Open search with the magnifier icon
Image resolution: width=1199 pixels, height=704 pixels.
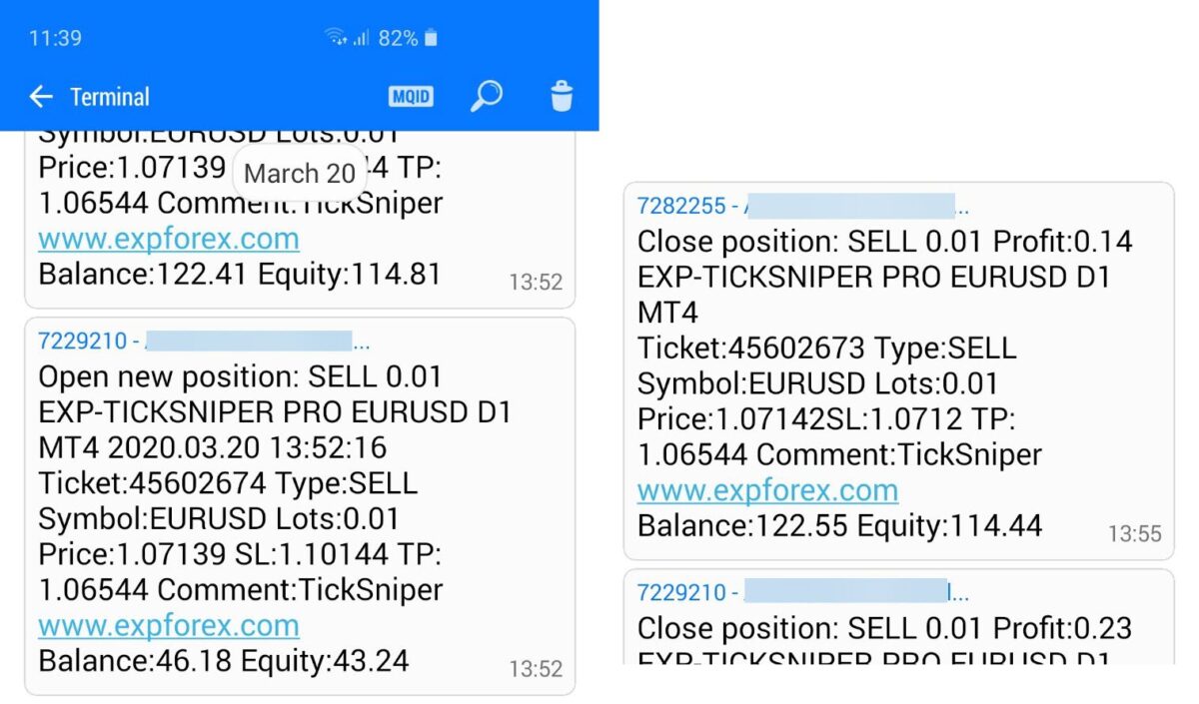coord(486,97)
